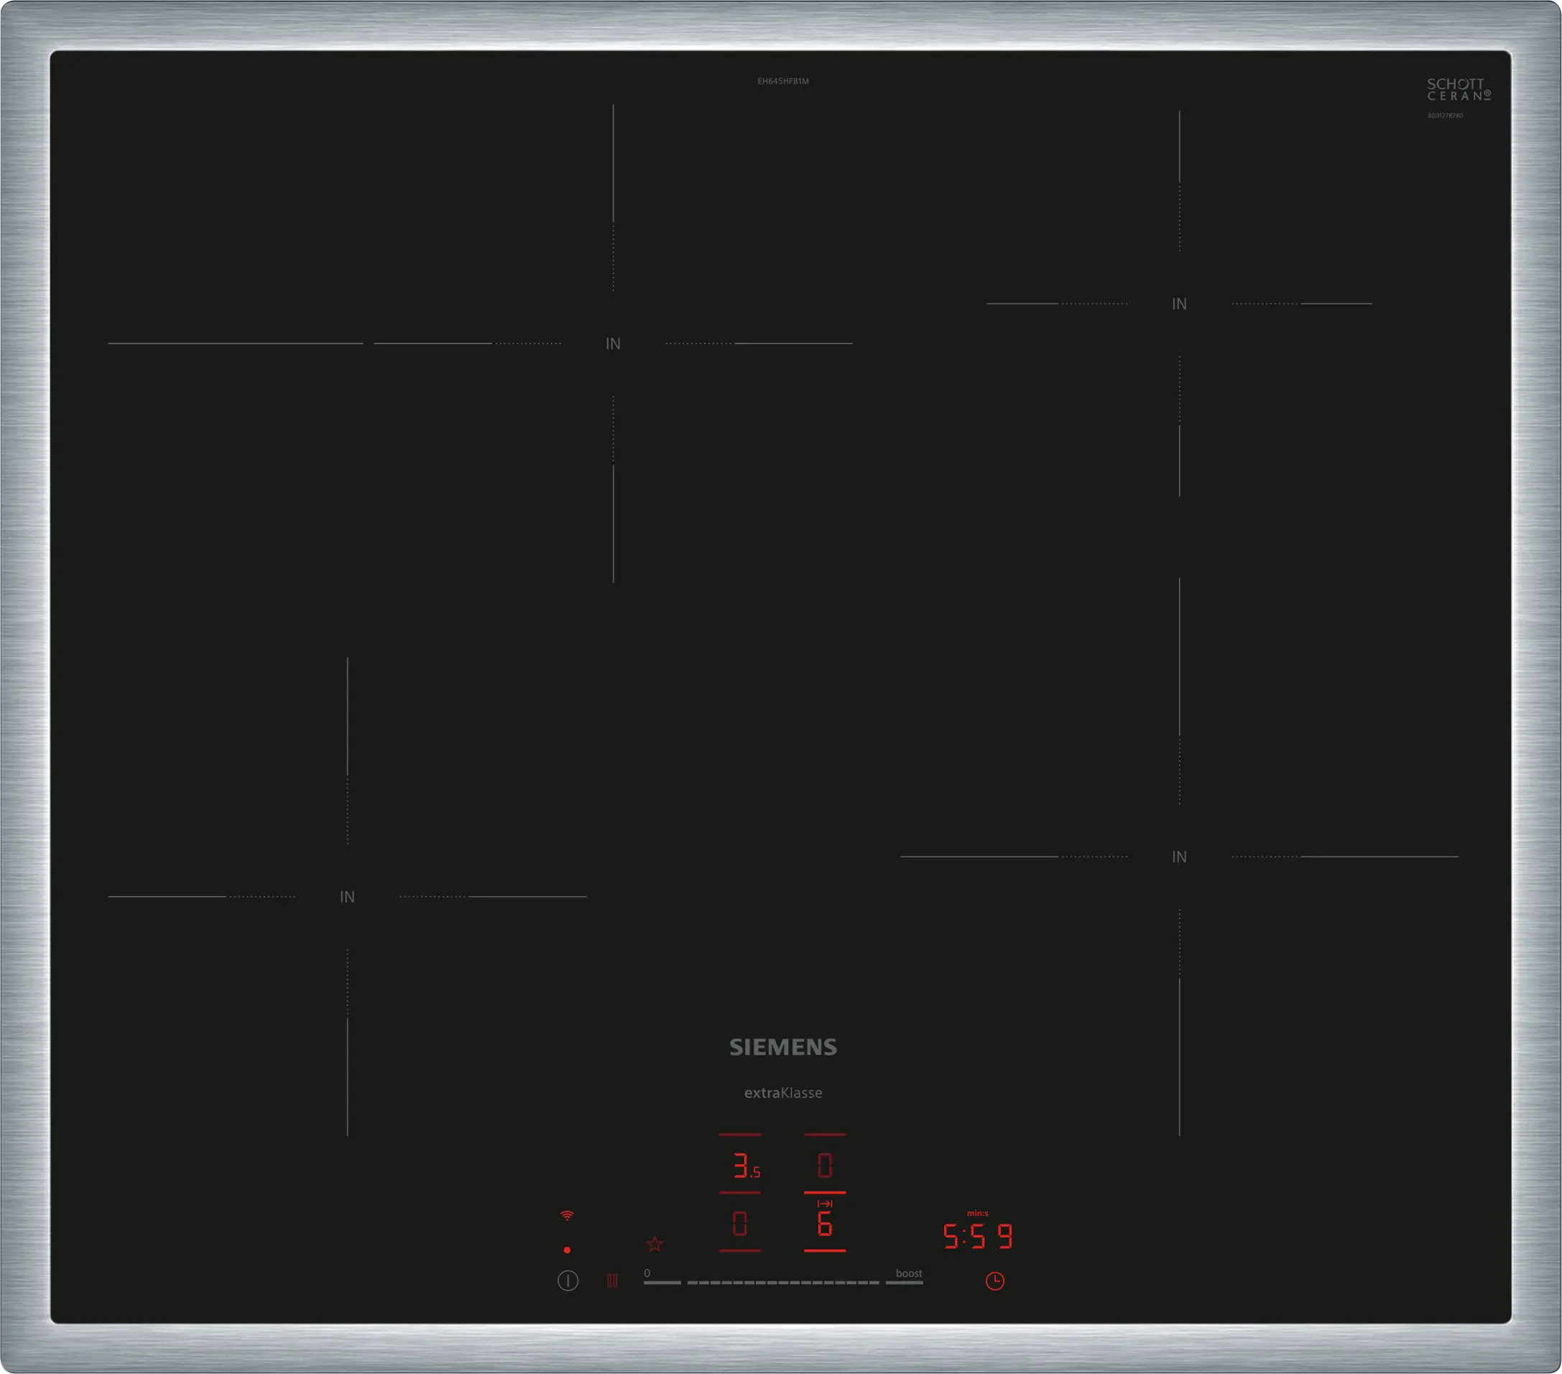The image size is (1562, 1374).
Task: Touch the star favorite symbol
Action: [655, 1244]
